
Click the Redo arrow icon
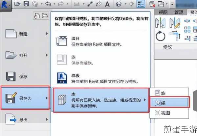pos(61,4)
